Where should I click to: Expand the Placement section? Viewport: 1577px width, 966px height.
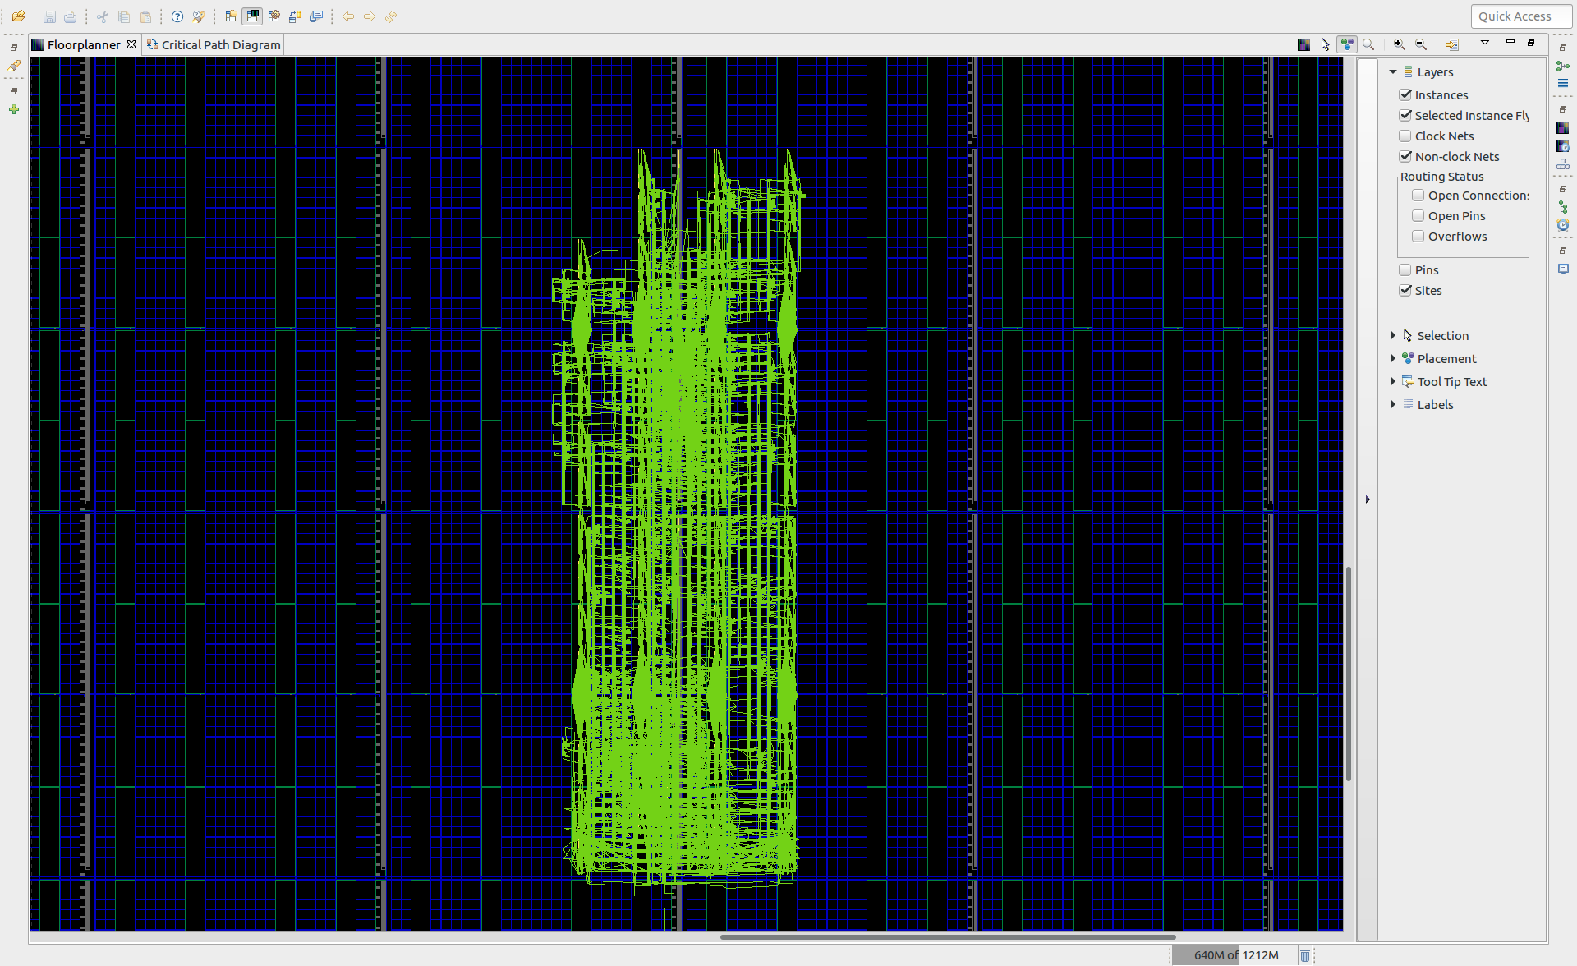1393,359
